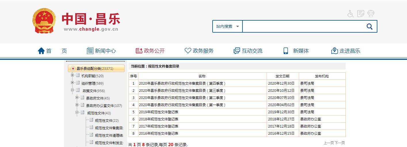Viewport: 407px width, 147px height.
Task: Collapse the 规范性文件(43) tree node
Action: coord(77,113)
